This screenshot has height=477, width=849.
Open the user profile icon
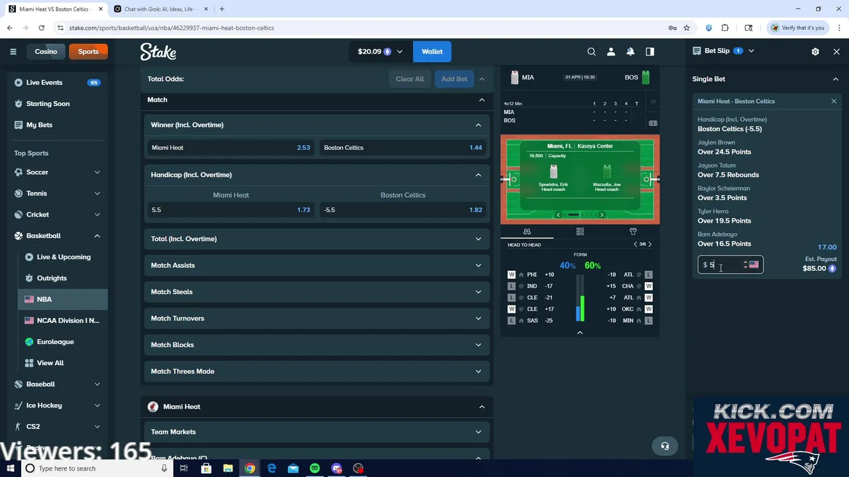tap(611, 52)
